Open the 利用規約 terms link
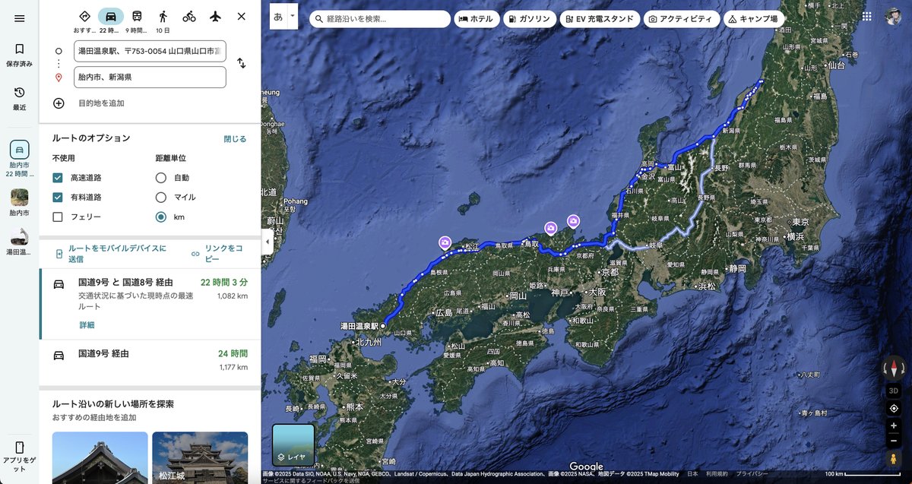 (x=717, y=473)
